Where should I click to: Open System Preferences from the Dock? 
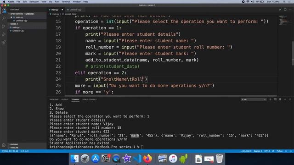106,159
